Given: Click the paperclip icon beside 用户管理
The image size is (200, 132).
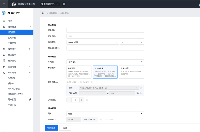Looking at the screenshot, I should [x=30, y=99].
